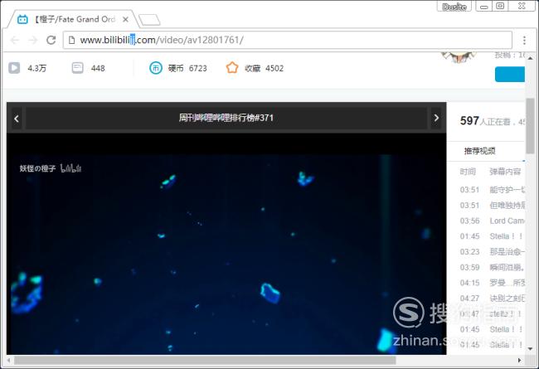Click the 弹幕内容 column header
This screenshot has width=539, height=369.
click(x=505, y=172)
